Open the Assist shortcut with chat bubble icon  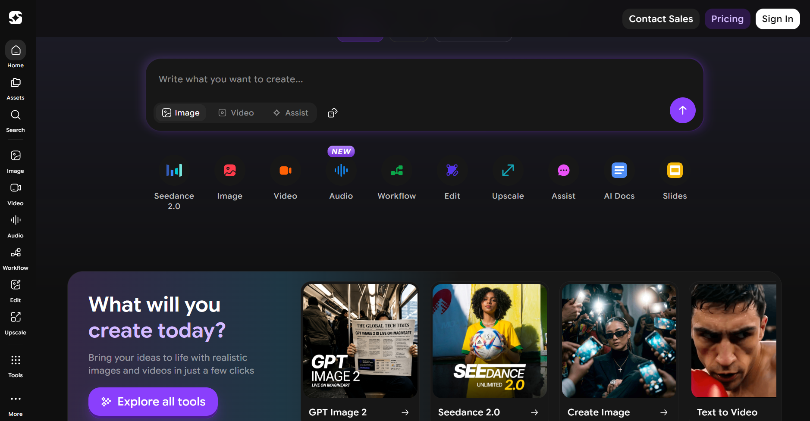click(564, 178)
